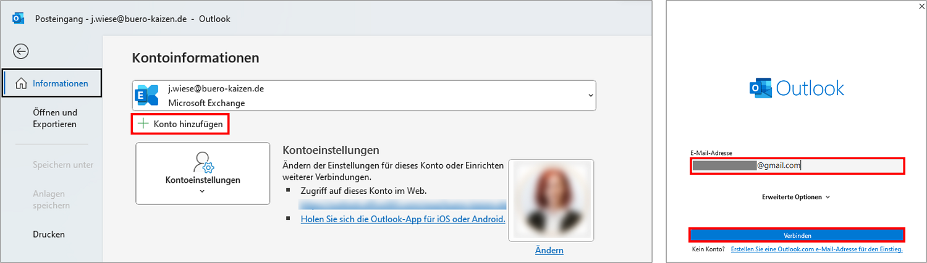This screenshot has width=927, height=263.
Task: Click 'Zugriff auf dieses Konto im Web.' text
Action: coord(363,191)
